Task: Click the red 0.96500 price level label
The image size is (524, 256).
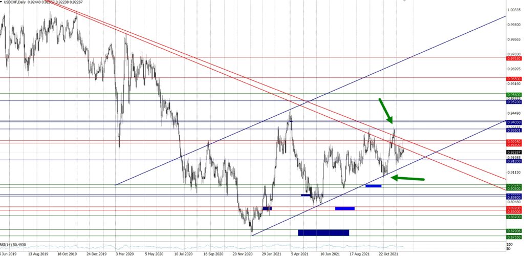Action: point(514,78)
